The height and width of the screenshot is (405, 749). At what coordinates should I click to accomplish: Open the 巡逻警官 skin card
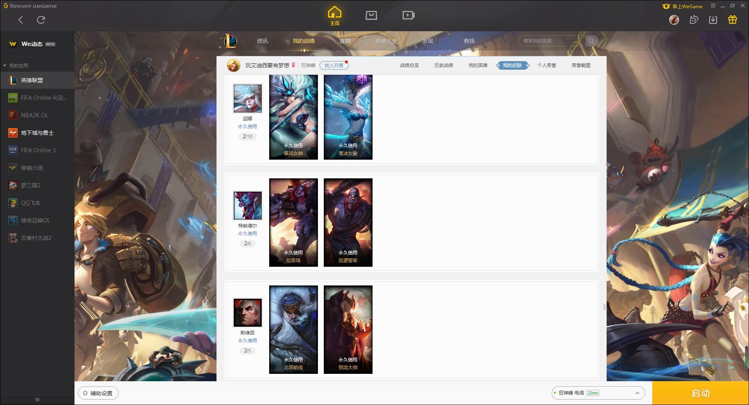348,222
